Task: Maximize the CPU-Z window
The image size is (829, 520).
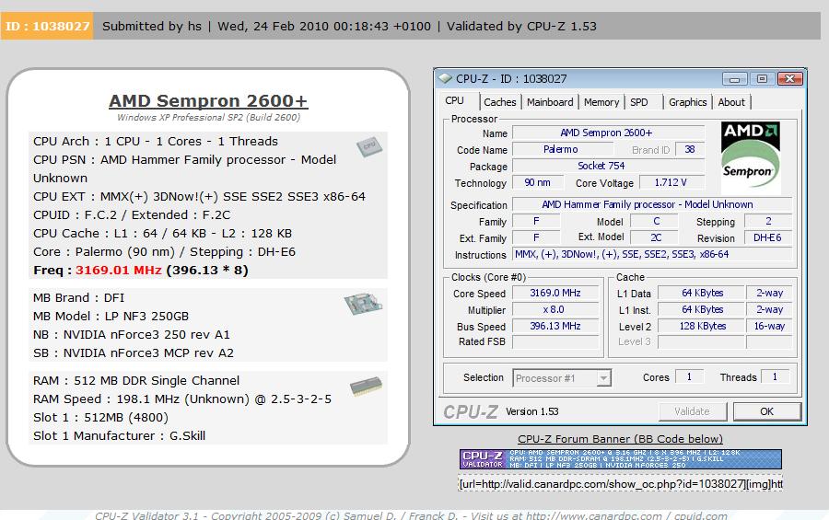Action: (x=762, y=79)
